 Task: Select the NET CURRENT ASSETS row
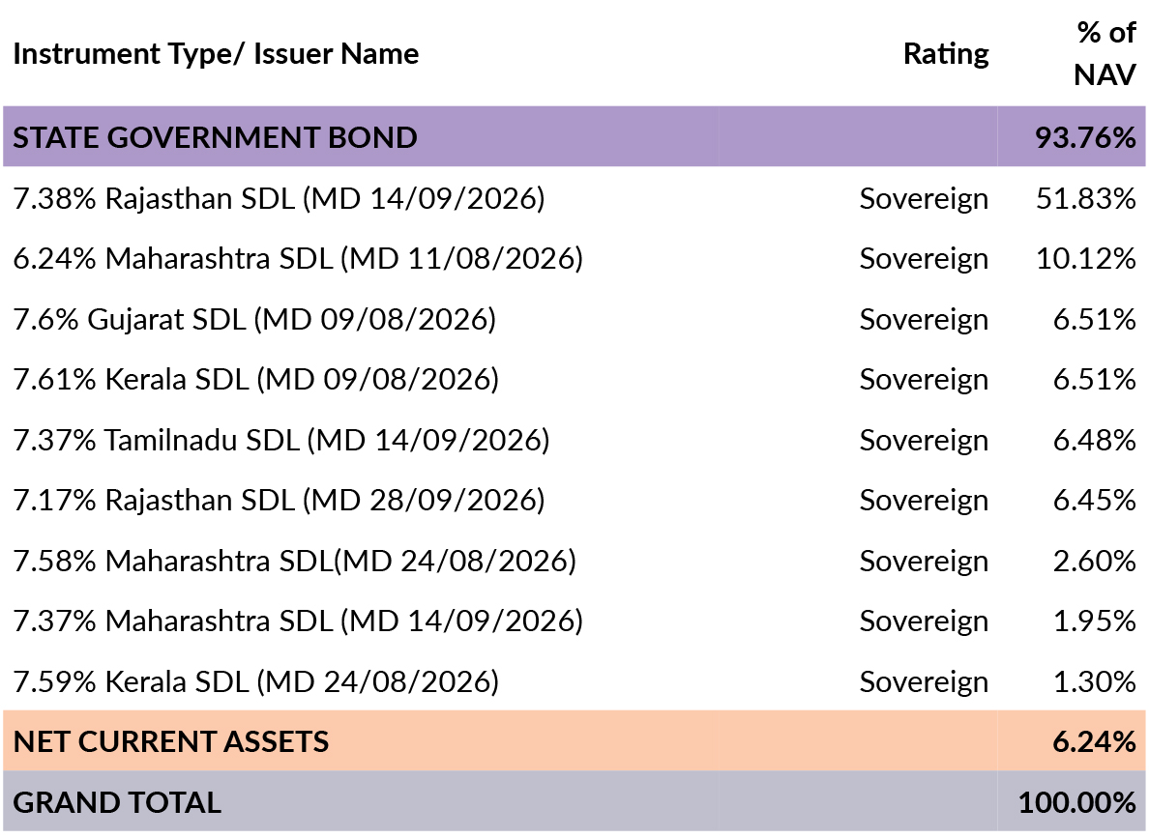171,741
